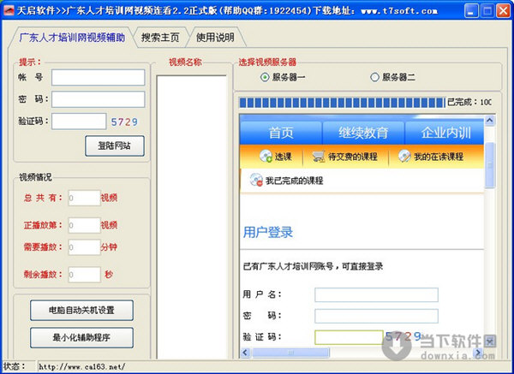
Task: Click the 我已完成的课程 icon
Action: tap(255, 181)
